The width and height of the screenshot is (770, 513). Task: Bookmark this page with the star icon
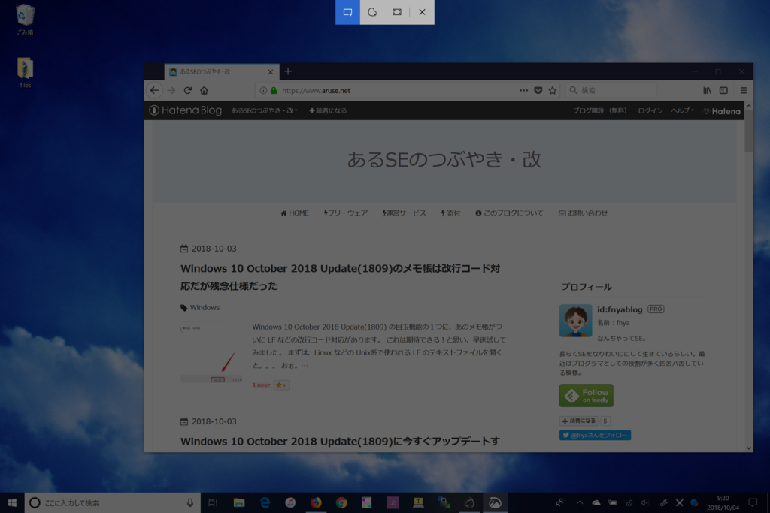point(553,89)
